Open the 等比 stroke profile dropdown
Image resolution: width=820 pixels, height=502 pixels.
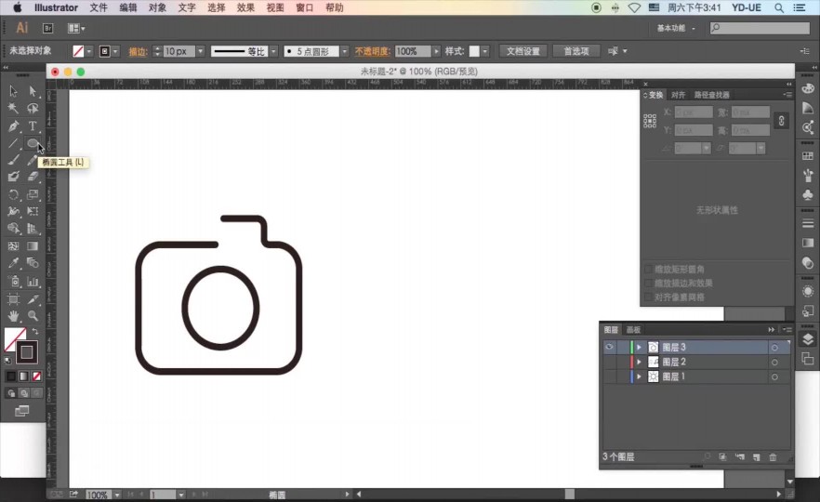pyautogui.click(x=273, y=51)
